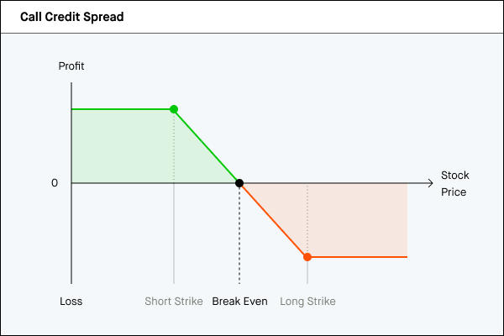Viewport: 504px width, 336px height.
Task: Click the dotted line below Short Strike point
Action: [174, 147]
